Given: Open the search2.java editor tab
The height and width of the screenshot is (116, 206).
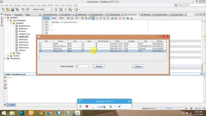Looking at the screenshot, I should [115, 15].
